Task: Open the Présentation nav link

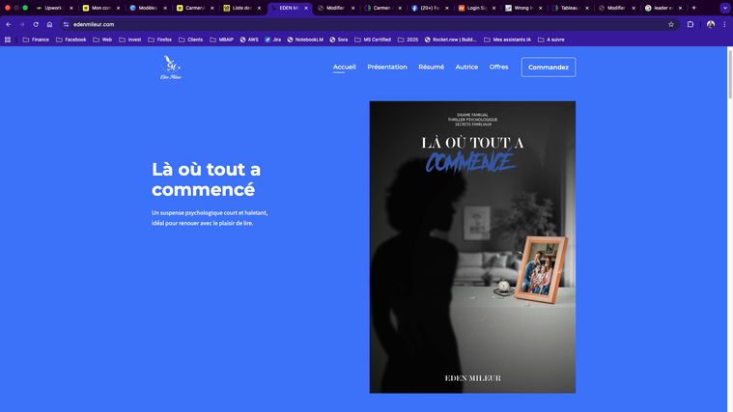Action: tap(387, 67)
